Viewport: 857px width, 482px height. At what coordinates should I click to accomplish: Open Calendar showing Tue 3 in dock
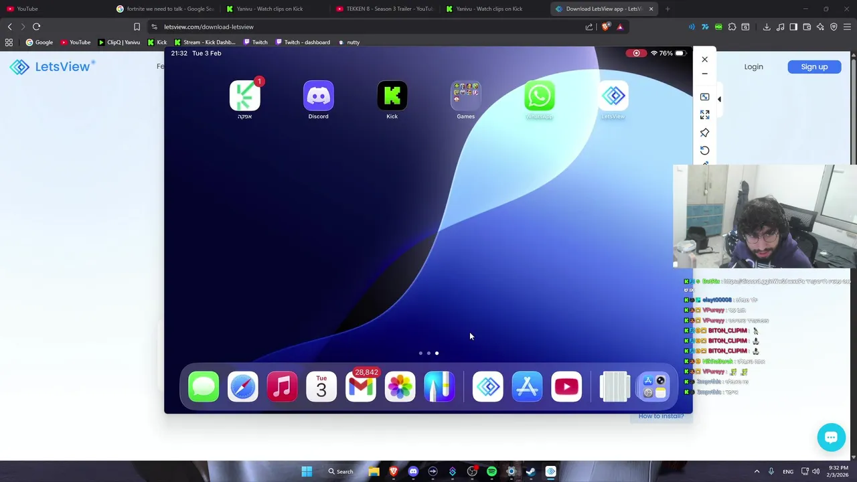pos(321,387)
